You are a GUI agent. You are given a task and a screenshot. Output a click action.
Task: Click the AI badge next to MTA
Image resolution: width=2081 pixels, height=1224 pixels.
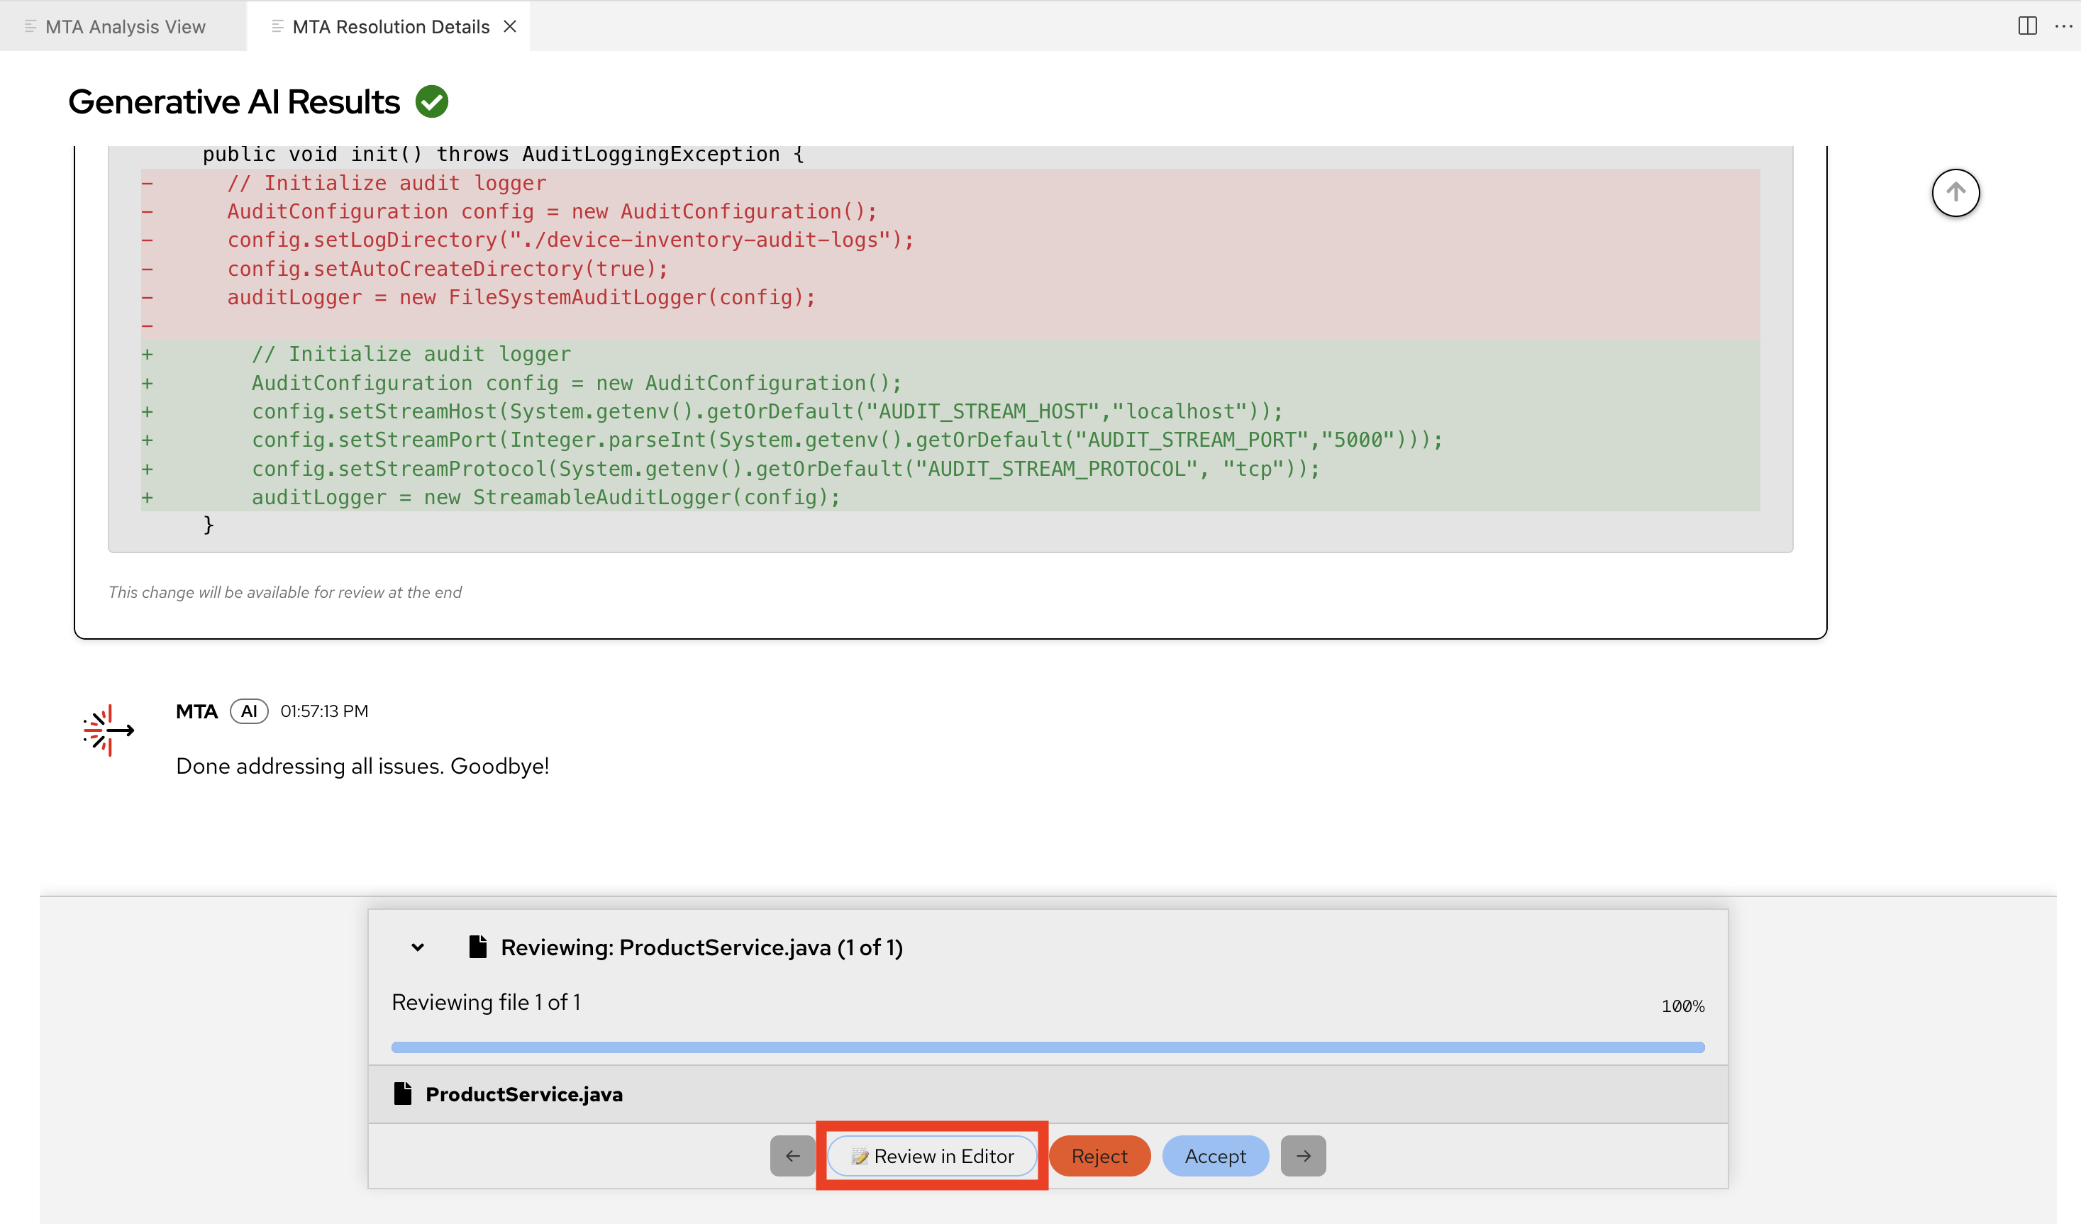click(x=248, y=711)
